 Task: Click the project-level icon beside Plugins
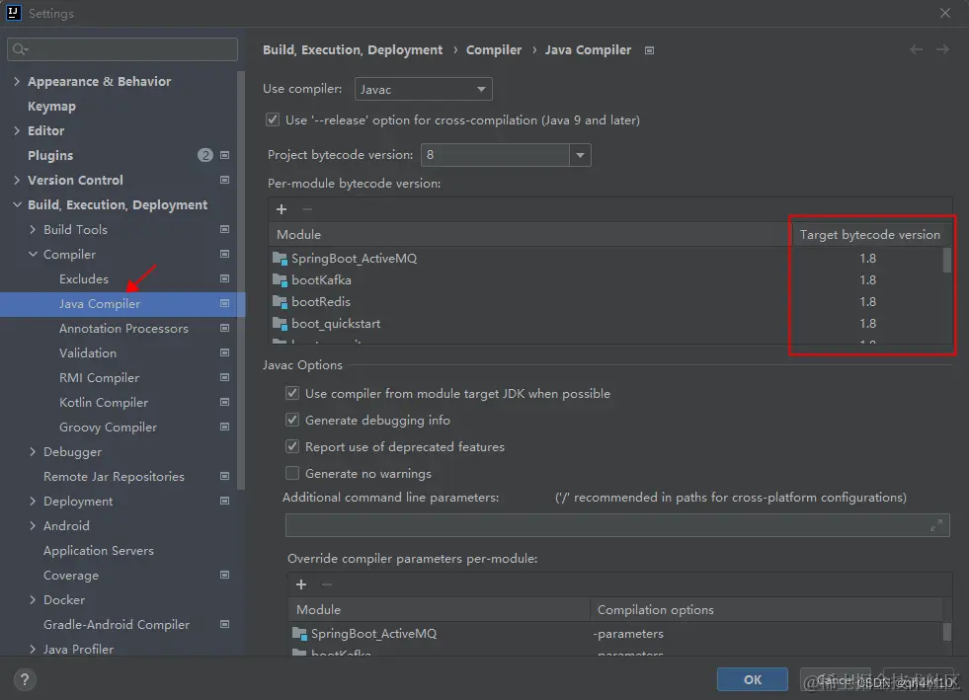224,155
